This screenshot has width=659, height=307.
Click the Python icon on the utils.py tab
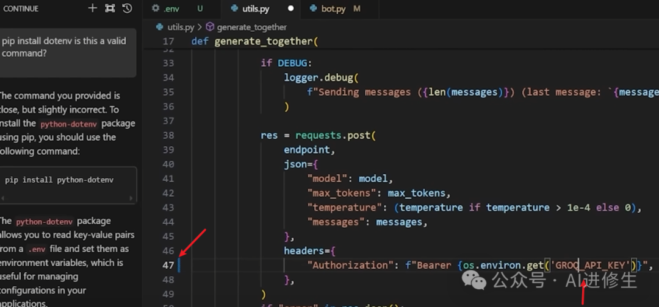(x=235, y=9)
